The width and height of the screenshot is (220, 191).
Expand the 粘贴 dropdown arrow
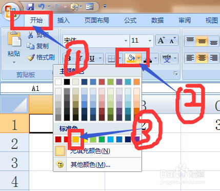pos(14,63)
